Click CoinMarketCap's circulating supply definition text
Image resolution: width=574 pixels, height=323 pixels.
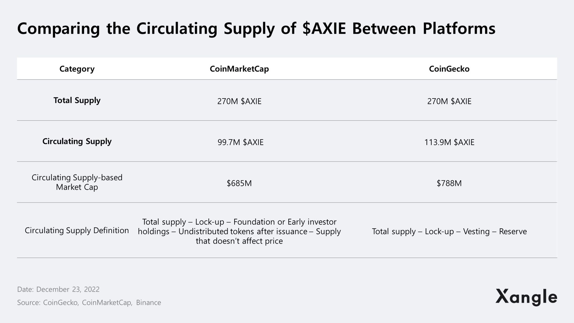click(x=239, y=231)
